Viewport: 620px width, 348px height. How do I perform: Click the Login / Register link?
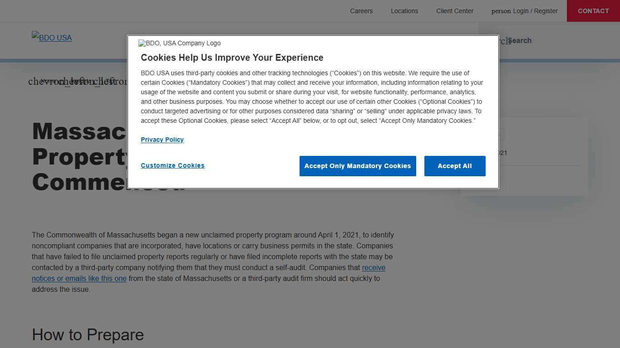pos(535,11)
